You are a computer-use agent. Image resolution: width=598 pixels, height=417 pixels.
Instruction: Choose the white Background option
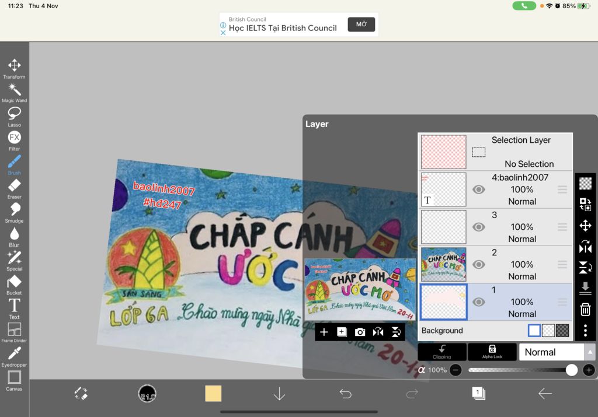click(x=534, y=331)
